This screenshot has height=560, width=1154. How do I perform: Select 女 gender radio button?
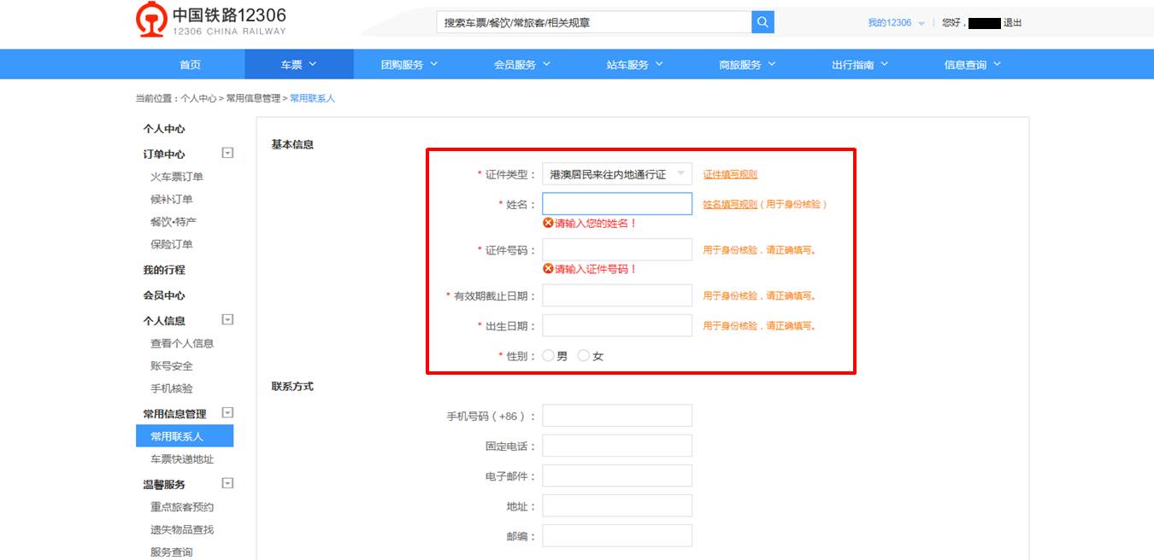584,356
